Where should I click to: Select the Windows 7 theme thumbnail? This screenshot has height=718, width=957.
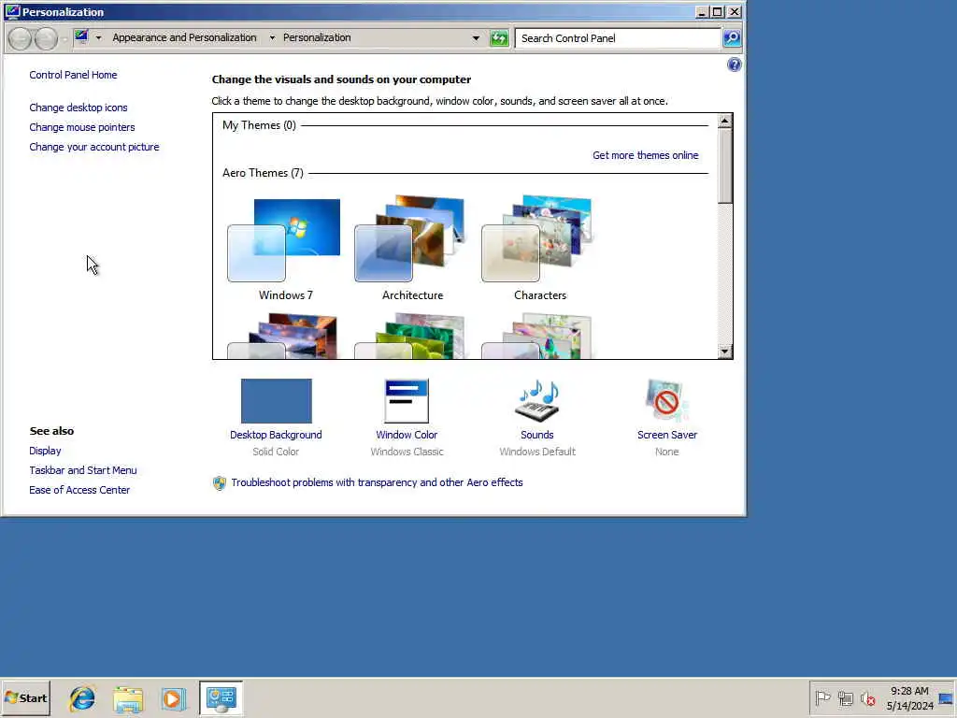(284, 240)
